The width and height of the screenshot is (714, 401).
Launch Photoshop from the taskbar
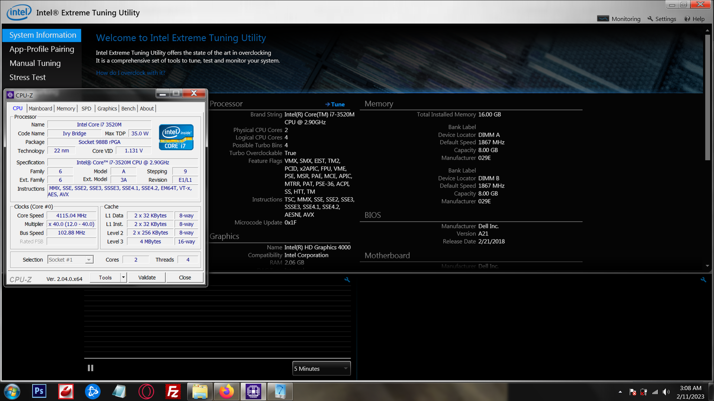tap(39, 391)
